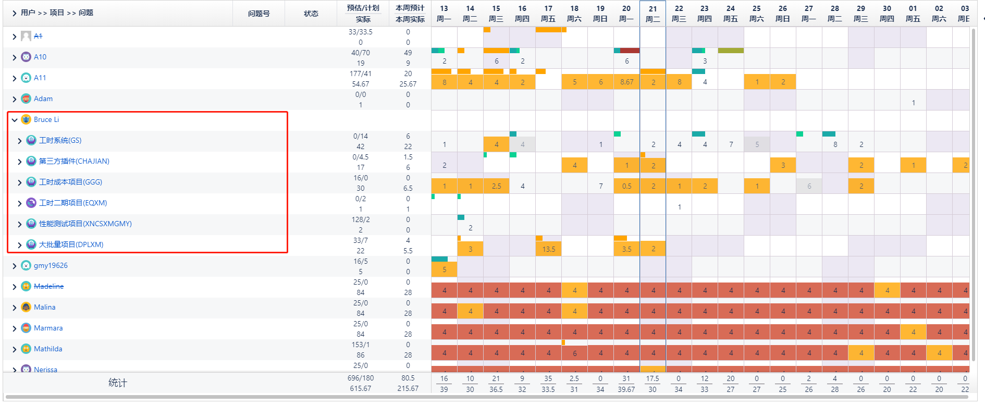The image size is (985, 405).
Task: Click the Bruce Li avatar icon
Action: 26,119
